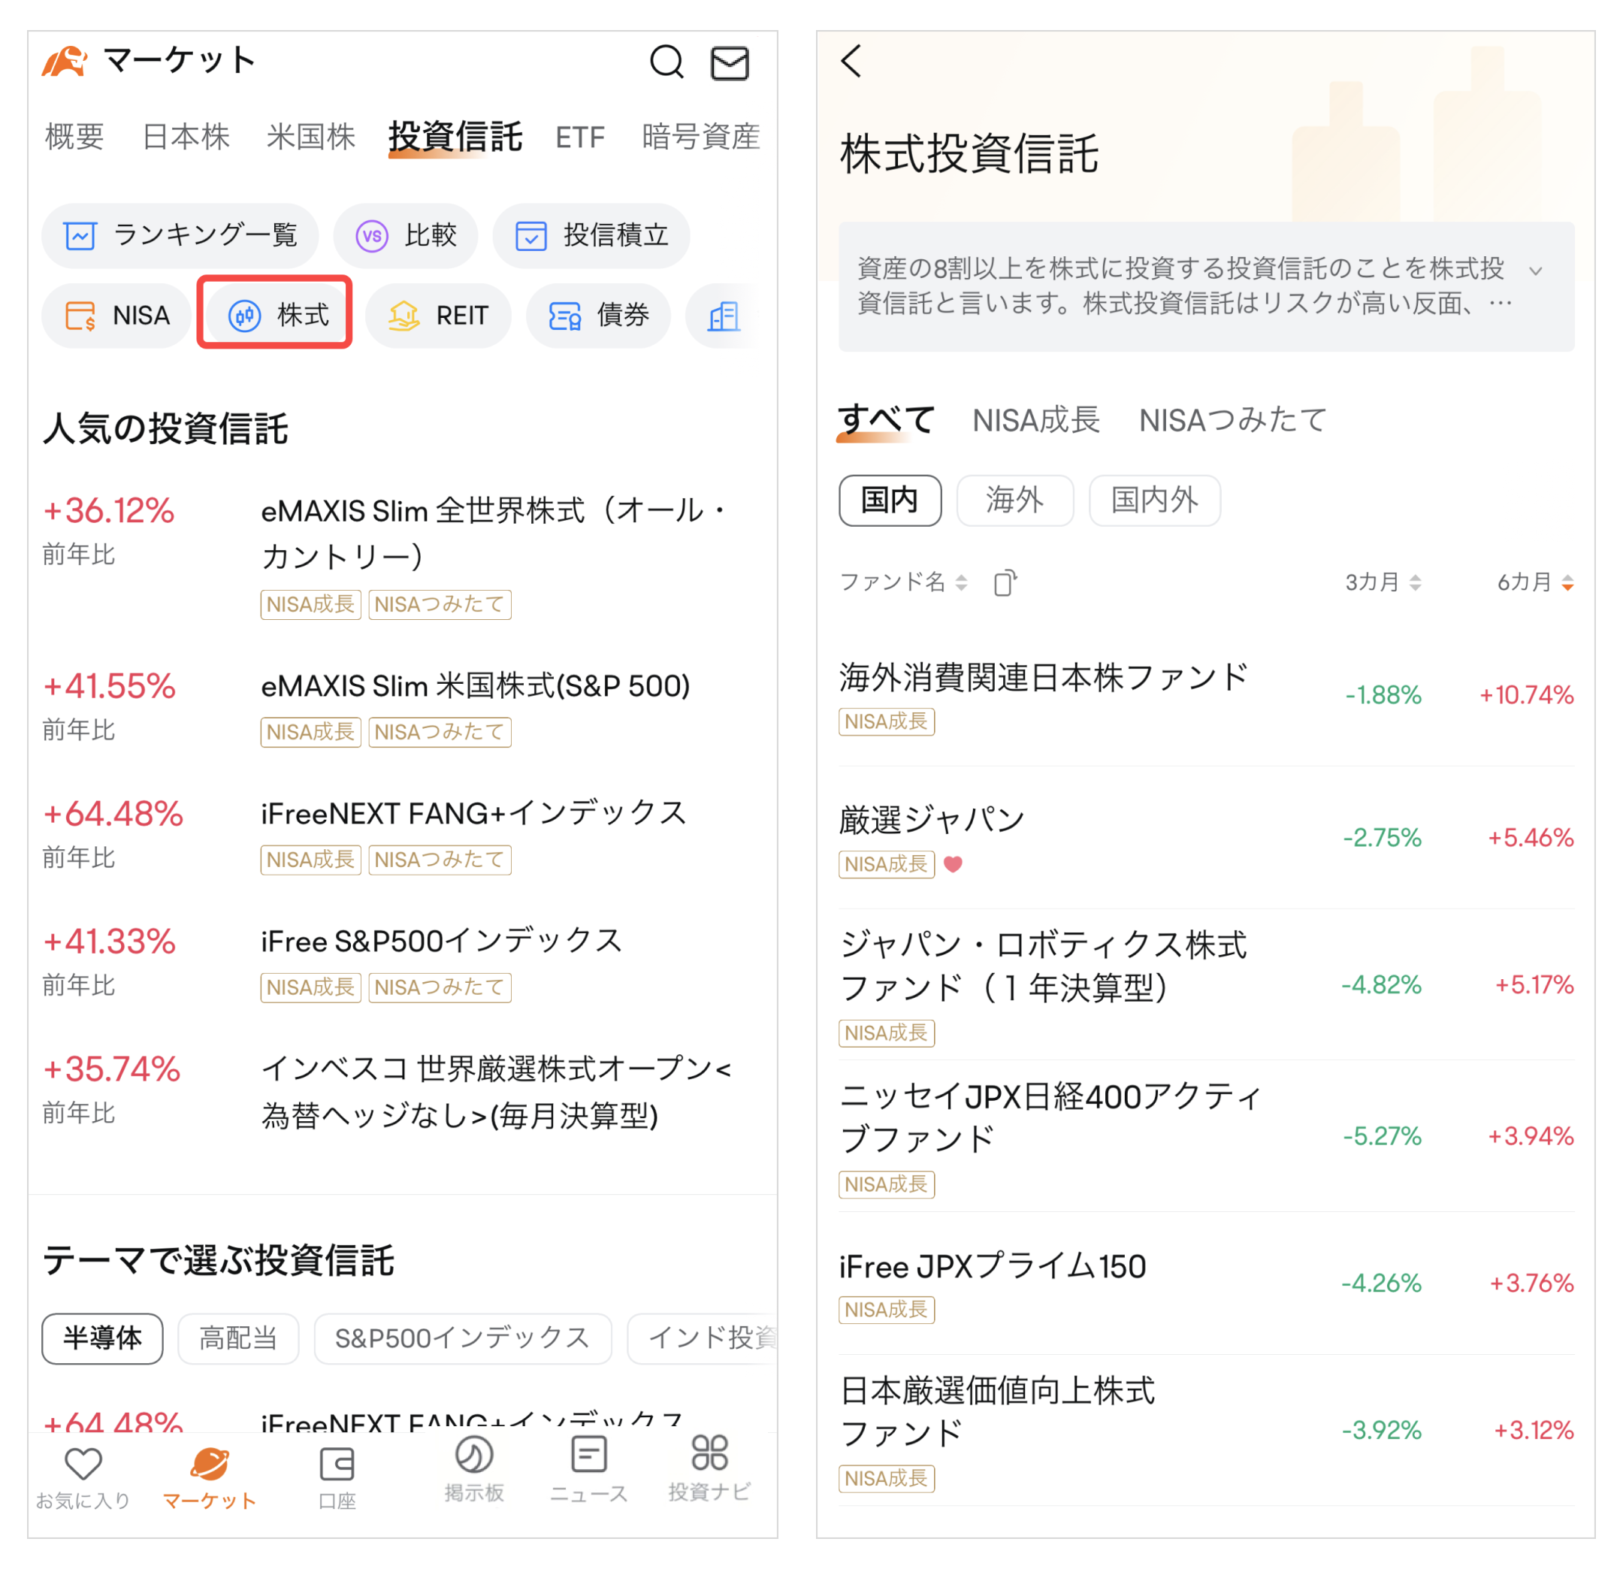This screenshot has width=1623, height=1569.
Task: Tap NISA成長 tag under 海外消費関連日本株ファンド
Action: point(887,722)
